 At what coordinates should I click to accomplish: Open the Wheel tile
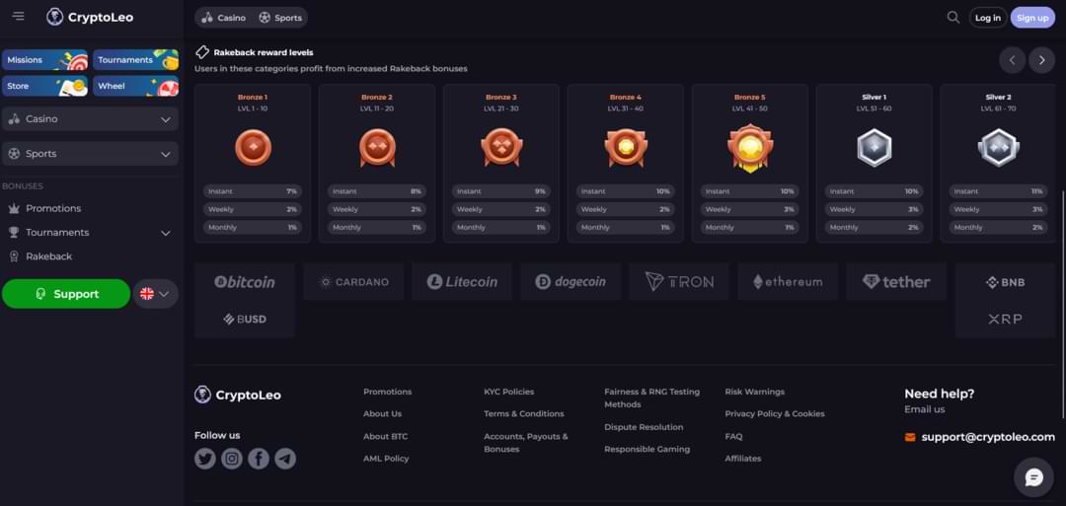tap(135, 86)
